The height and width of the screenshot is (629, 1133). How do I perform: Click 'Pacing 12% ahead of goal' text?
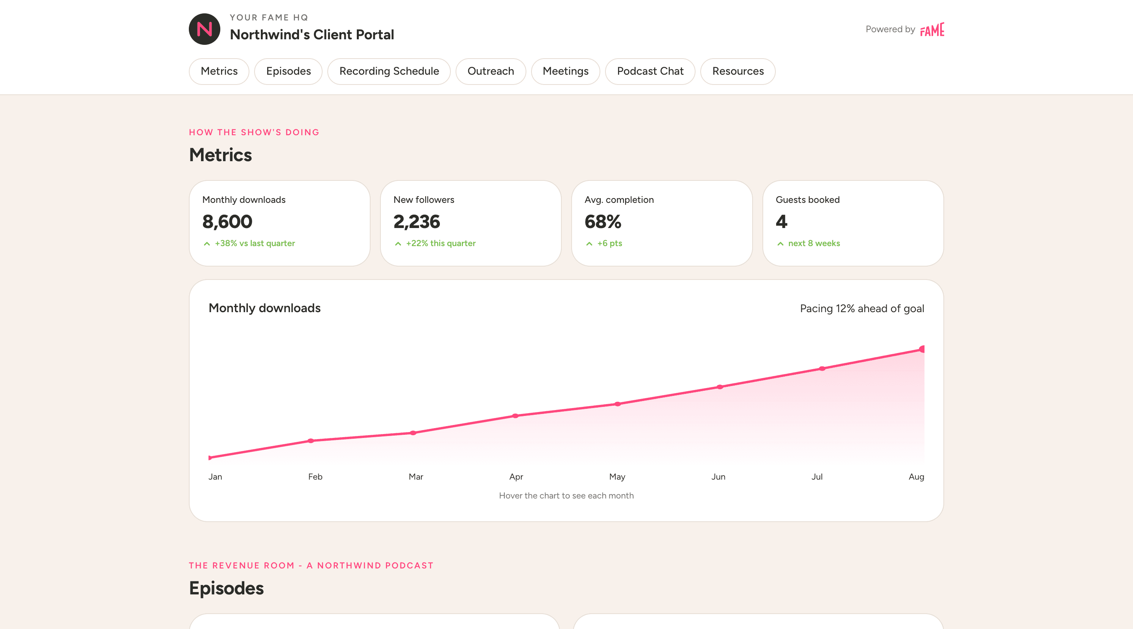click(862, 309)
